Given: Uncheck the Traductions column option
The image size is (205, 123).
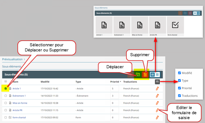Looking at the screenshot, I should click(x=179, y=96).
